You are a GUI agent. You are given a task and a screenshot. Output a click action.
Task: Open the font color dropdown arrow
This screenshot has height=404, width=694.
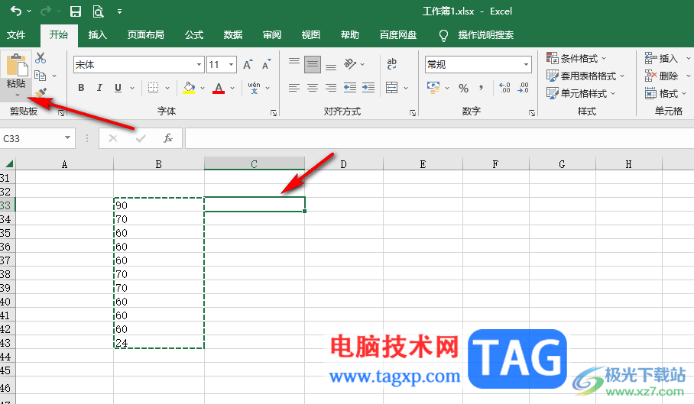coord(232,88)
